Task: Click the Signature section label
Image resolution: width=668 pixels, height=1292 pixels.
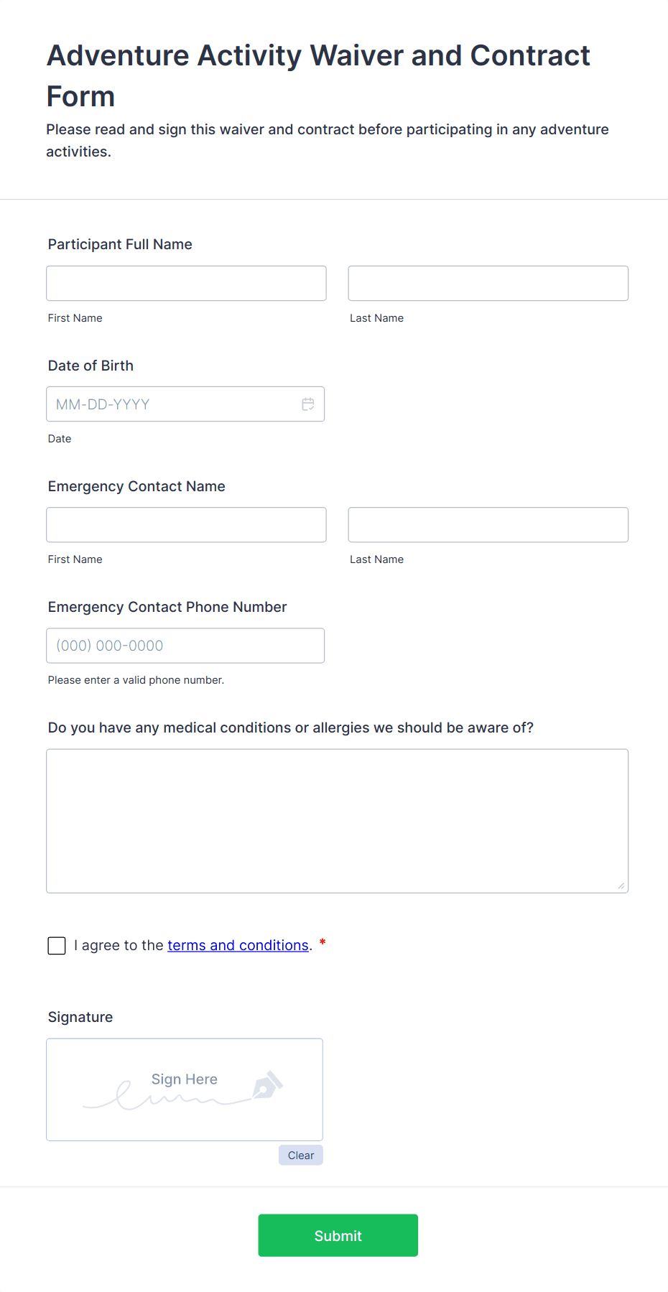Action: [x=80, y=1016]
